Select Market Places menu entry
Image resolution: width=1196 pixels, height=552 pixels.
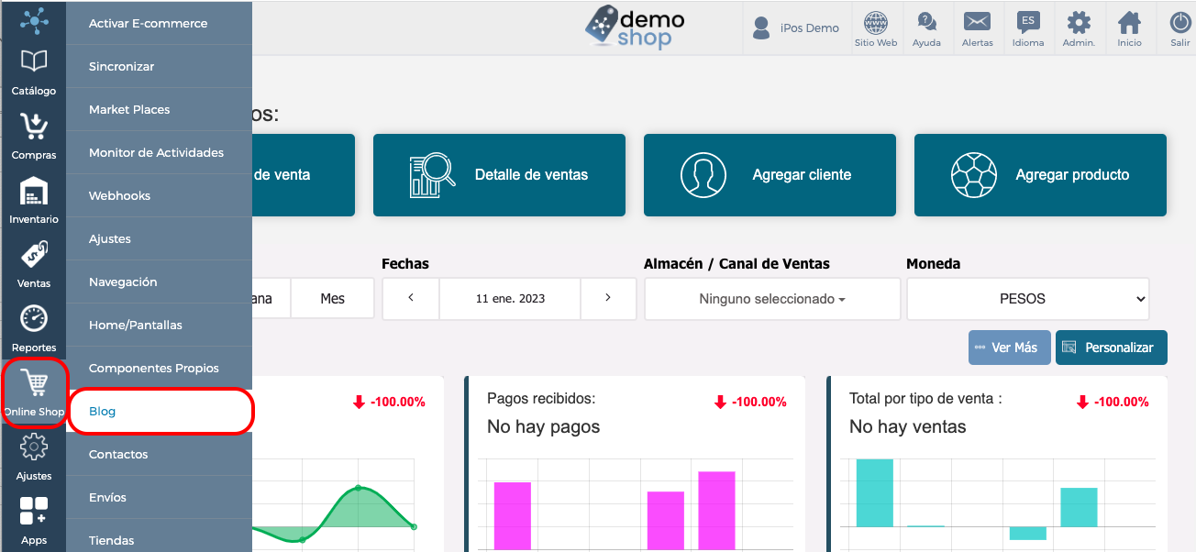pos(159,109)
